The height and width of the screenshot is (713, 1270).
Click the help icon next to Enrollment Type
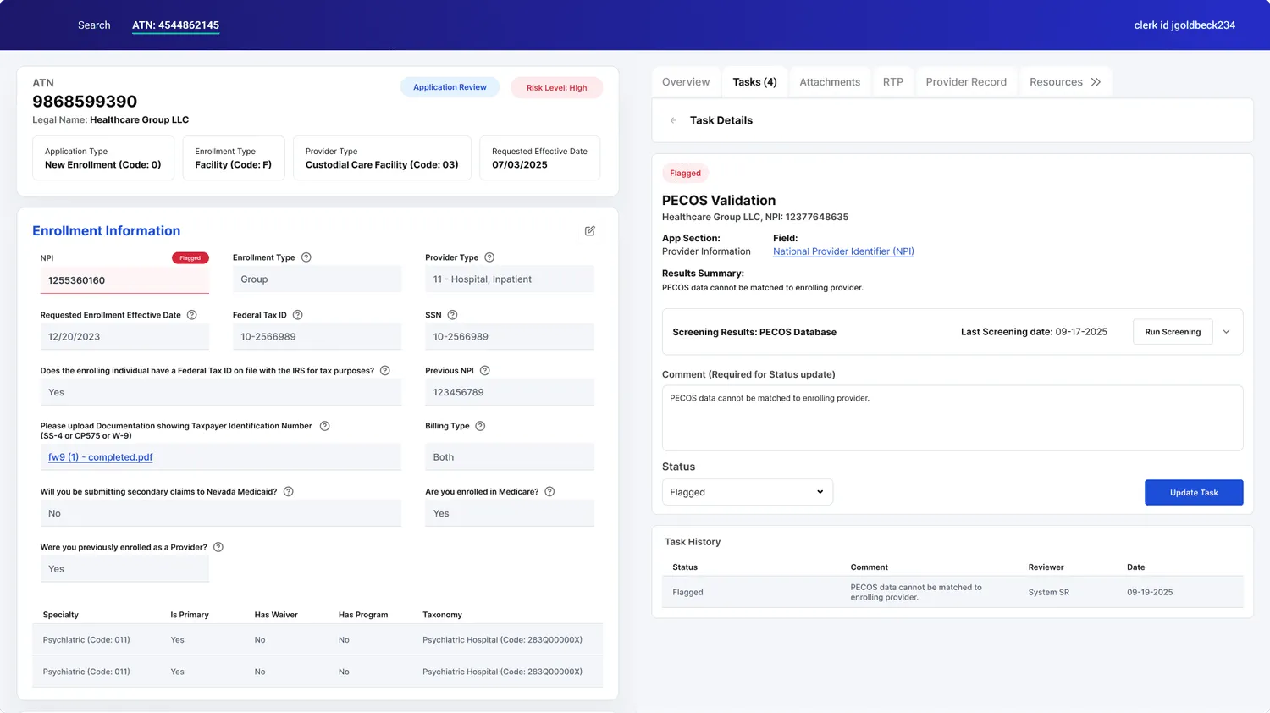(306, 257)
